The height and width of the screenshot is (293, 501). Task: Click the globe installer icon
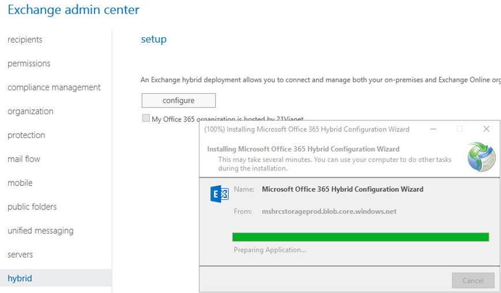481,157
